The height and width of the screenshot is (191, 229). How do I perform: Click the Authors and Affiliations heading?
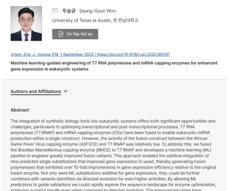pos(36,91)
